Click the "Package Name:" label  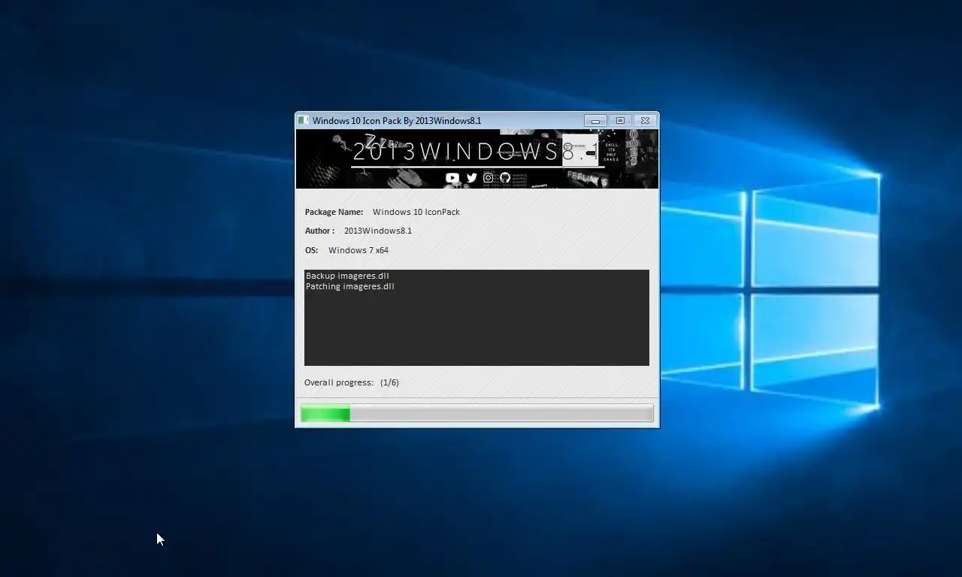[x=334, y=212]
